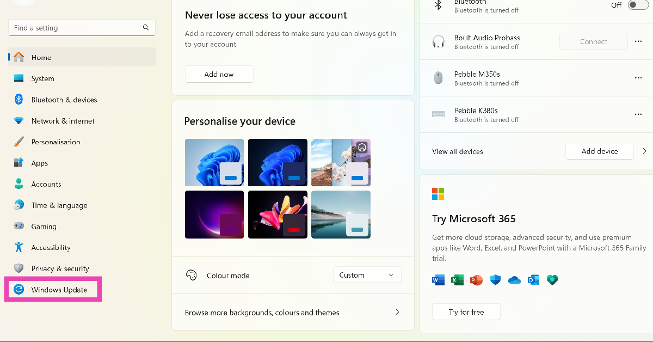The height and width of the screenshot is (342, 653).
Task: Click the Excel app icon
Action: (x=457, y=280)
